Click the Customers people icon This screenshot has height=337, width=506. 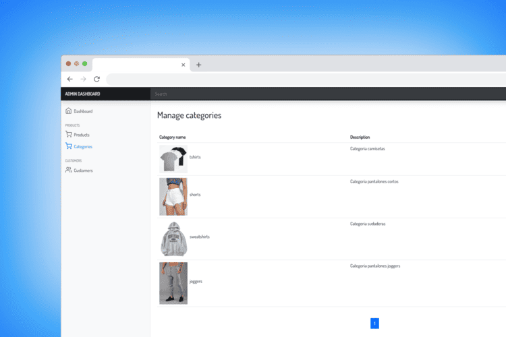(68, 170)
